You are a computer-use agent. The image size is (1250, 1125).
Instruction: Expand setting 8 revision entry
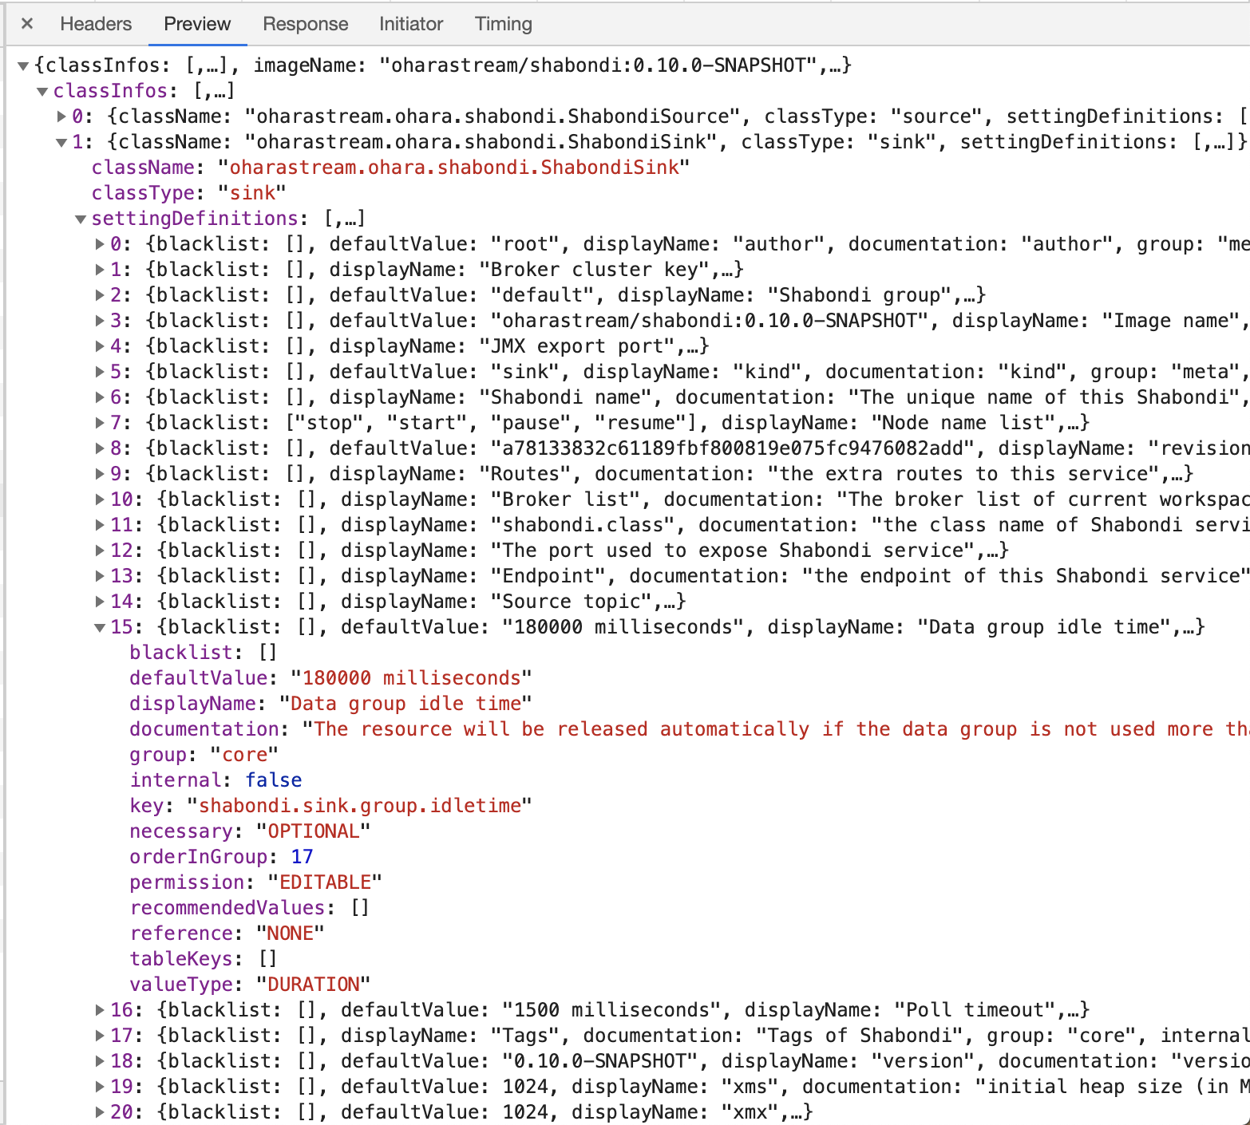100,448
